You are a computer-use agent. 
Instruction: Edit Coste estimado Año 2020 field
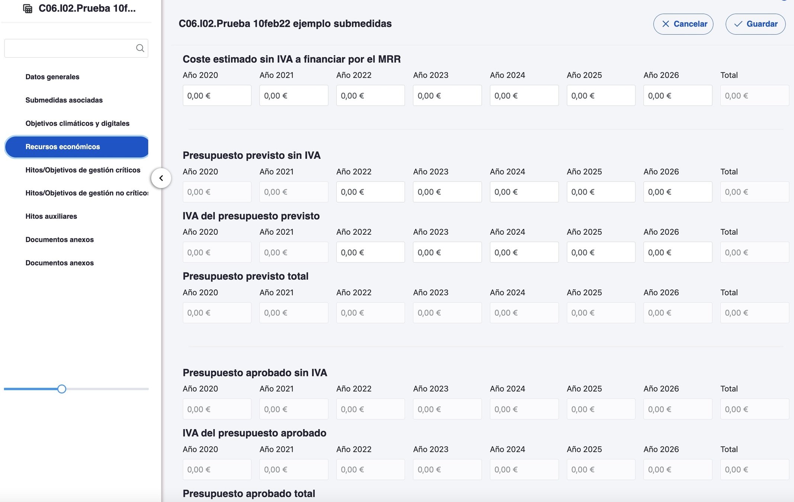point(217,96)
